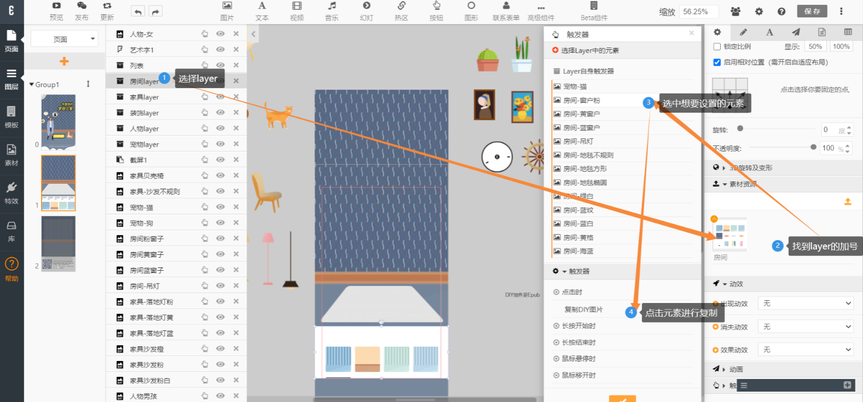Select 房间-吊灯 in trigger element list

(x=578, y=141)
